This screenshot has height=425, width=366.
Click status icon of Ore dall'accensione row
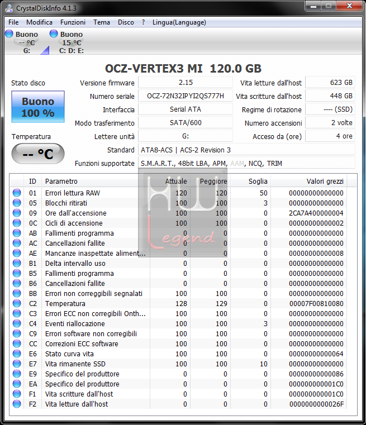coord(17,213)
